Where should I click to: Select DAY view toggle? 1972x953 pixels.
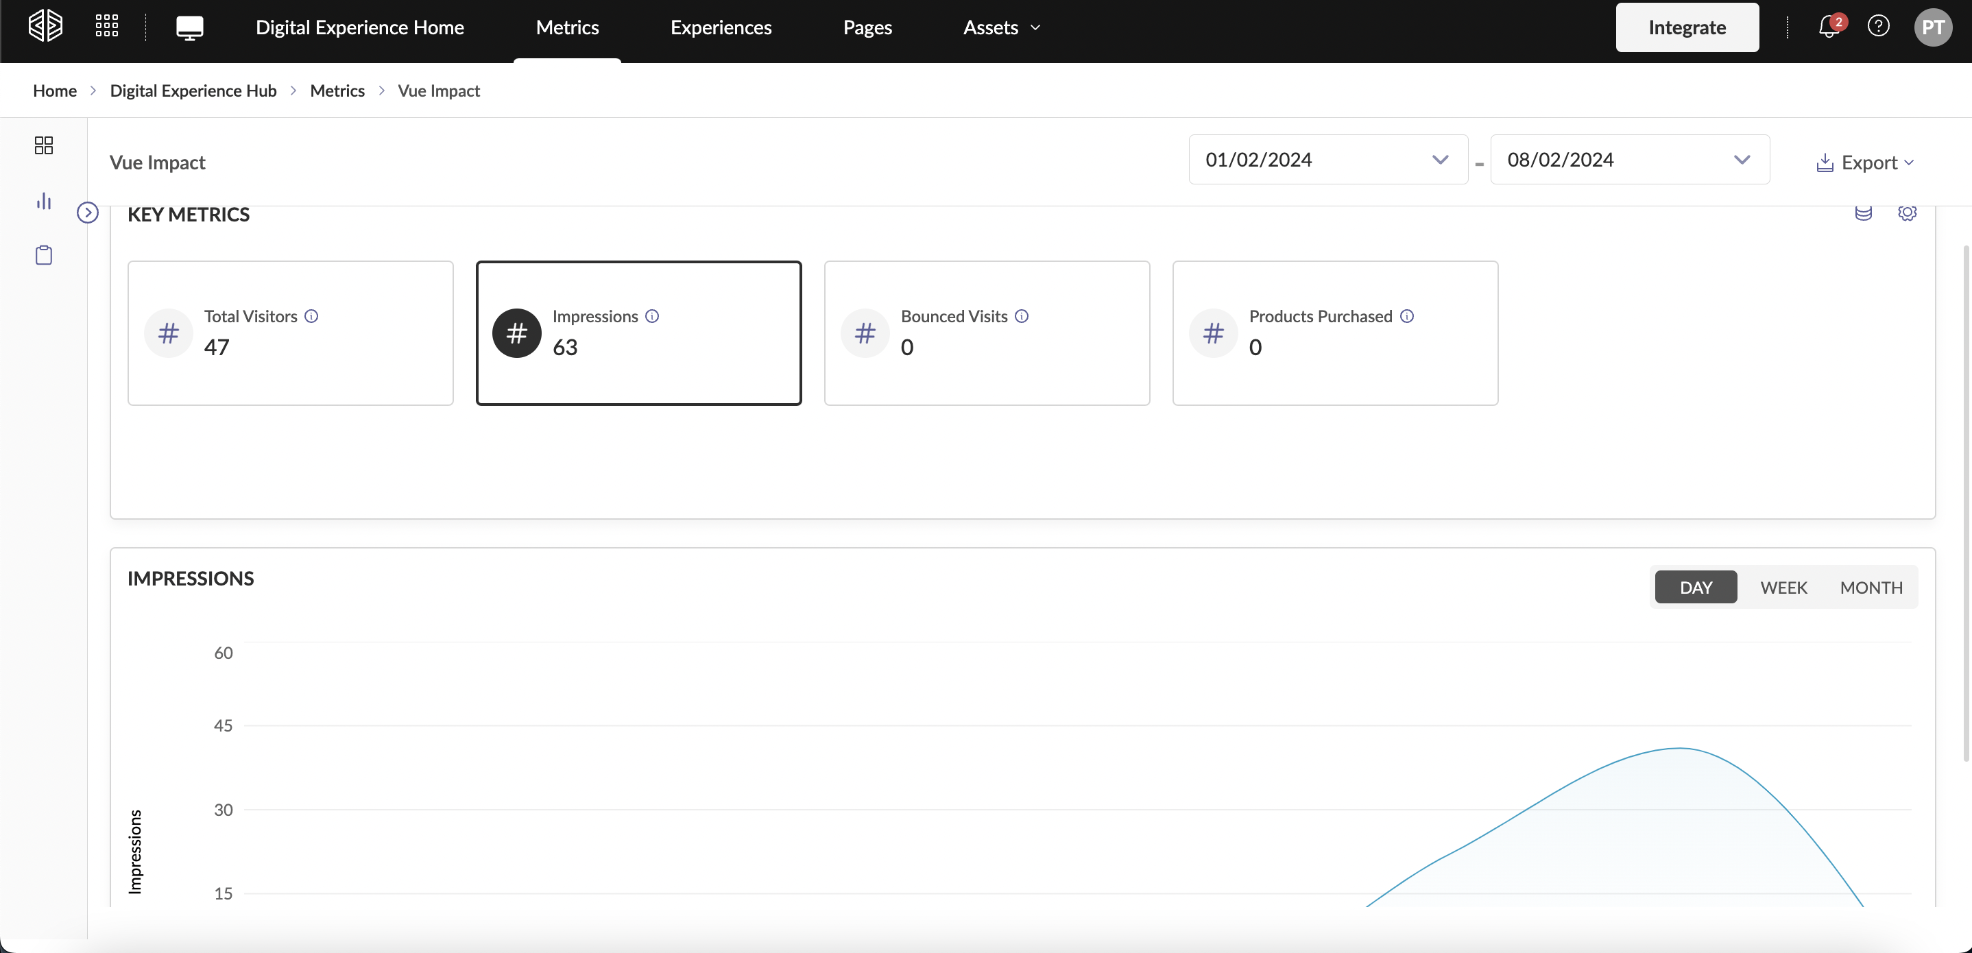(x=1696, y=587)
